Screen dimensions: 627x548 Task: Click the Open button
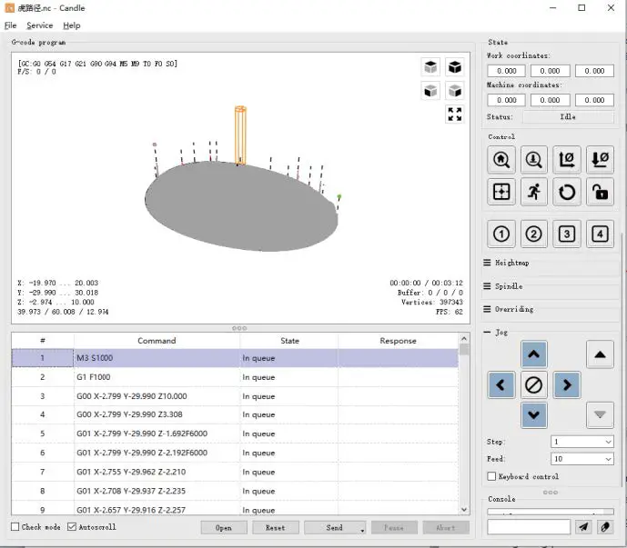point(224,527)
